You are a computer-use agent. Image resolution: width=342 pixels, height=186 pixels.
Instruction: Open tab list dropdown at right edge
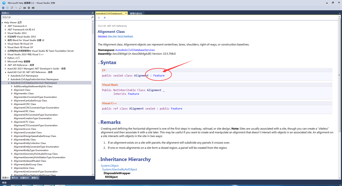pos(340,13)
